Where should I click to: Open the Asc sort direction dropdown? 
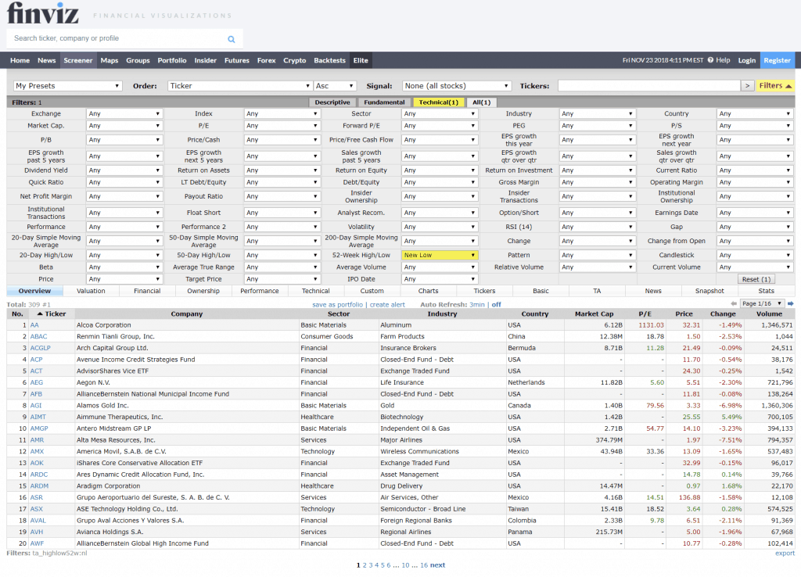click(x=334, y=86)
